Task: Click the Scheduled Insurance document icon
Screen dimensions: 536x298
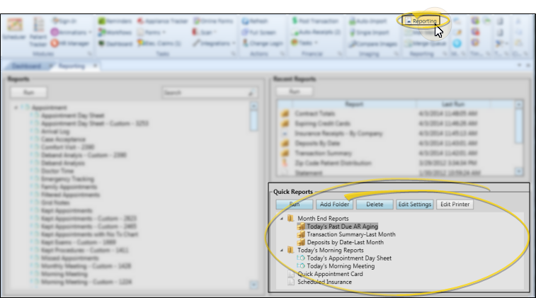Action: point(291,282)
